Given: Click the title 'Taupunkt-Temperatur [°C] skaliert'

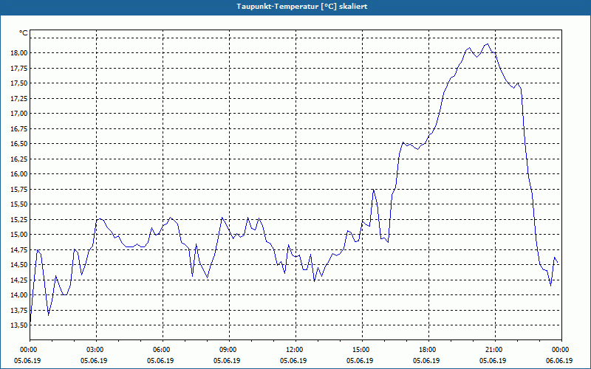Looking at the screenshot, I should 302,7.
